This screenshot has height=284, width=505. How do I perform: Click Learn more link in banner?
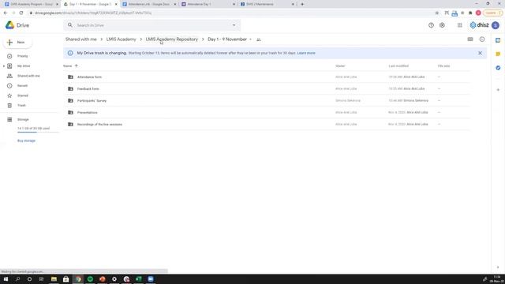click(x=306, y=53)
